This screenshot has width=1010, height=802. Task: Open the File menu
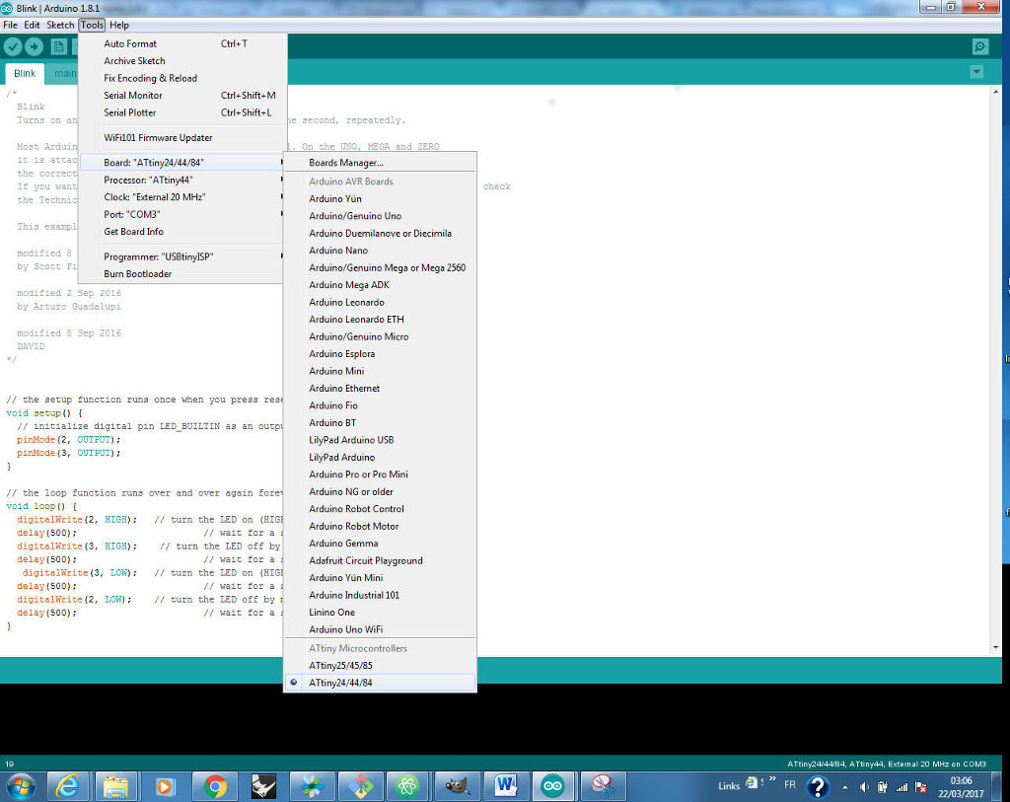click(x=10, y=25)
